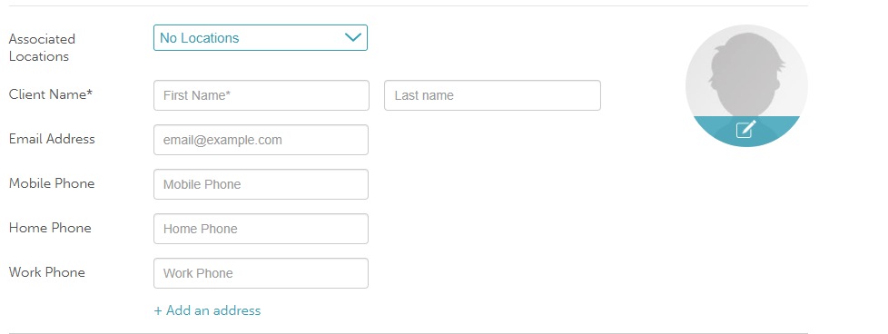Click the Home Phone field label

click(50, 228)
